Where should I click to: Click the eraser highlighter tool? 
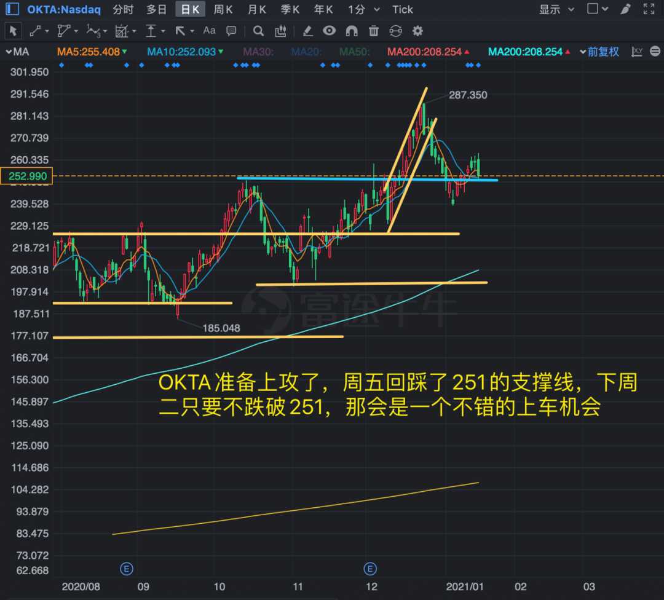[308, 31]
